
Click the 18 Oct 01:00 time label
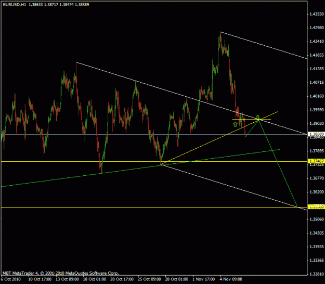[x=95, y=279]
